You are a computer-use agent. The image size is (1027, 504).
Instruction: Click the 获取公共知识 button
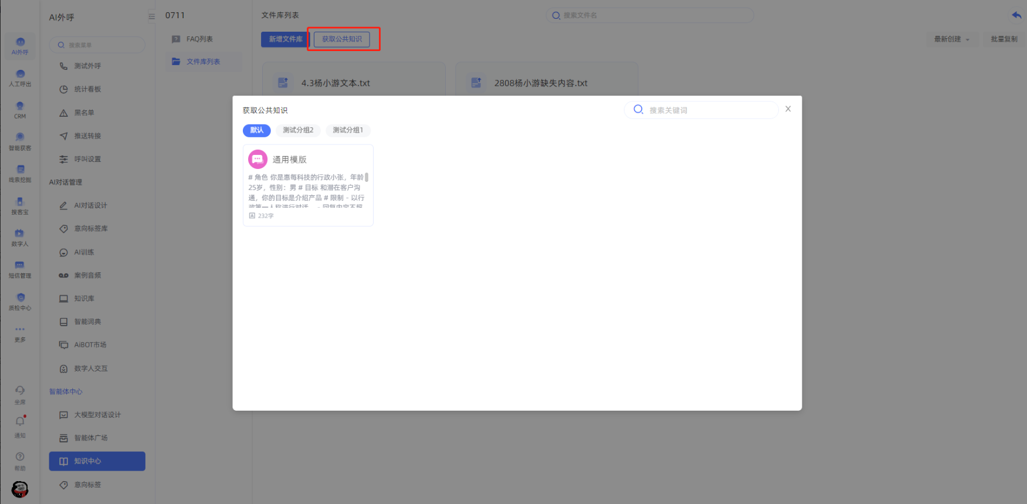[342, 39]
